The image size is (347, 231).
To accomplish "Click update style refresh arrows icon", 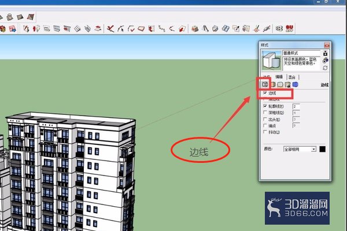I will coord(325,68).
